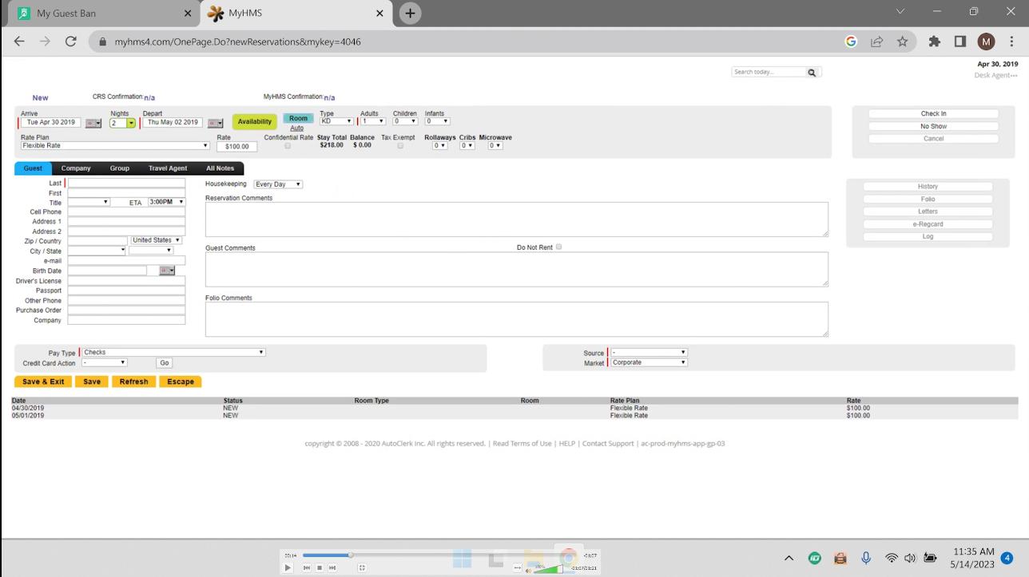This screenshot has height=577, width=1029.
Task: Click the Check In button
Action: point(933,113)
